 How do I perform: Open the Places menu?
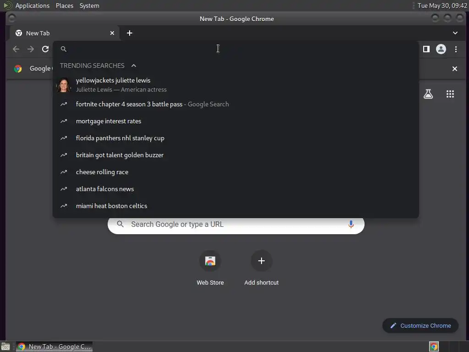(64, 5)
